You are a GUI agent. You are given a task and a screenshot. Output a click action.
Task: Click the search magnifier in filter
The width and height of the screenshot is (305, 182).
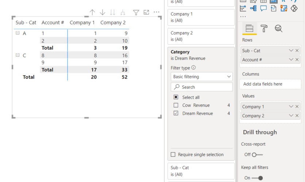[x=177, y=87]
